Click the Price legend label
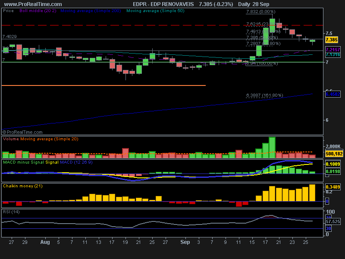 pos(8,10)
